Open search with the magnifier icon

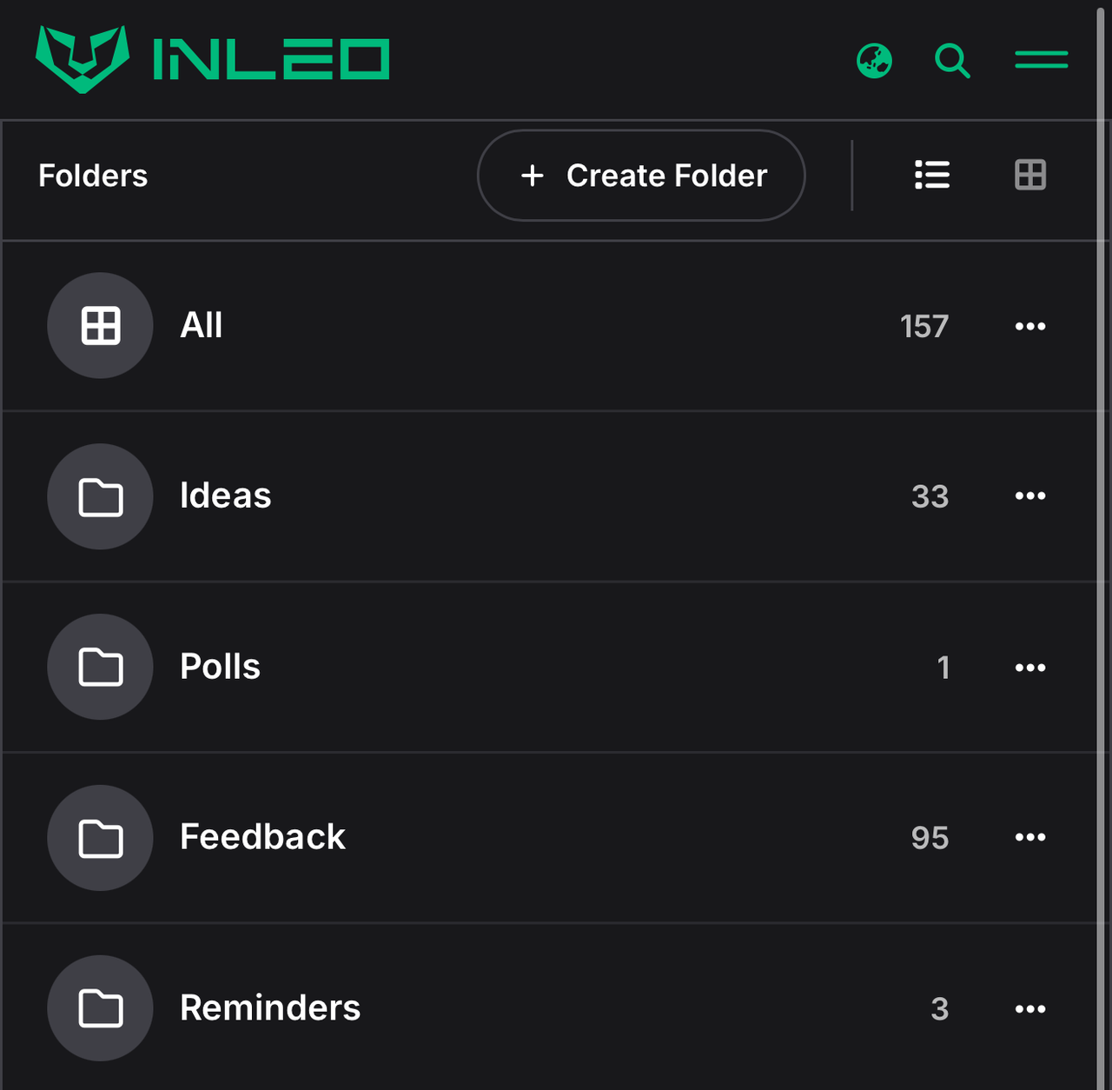(952, 61)
